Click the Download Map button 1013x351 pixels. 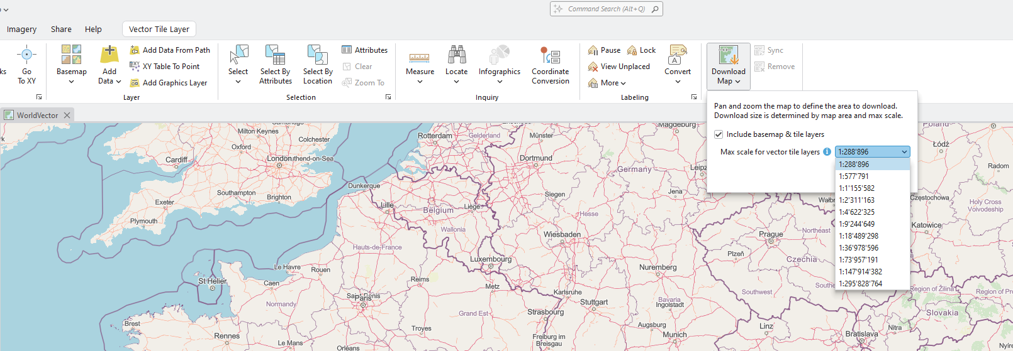pos(729,65)
